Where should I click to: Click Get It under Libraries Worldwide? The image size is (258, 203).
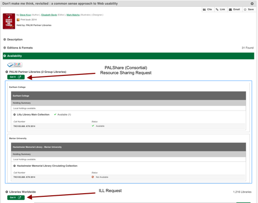16,197
